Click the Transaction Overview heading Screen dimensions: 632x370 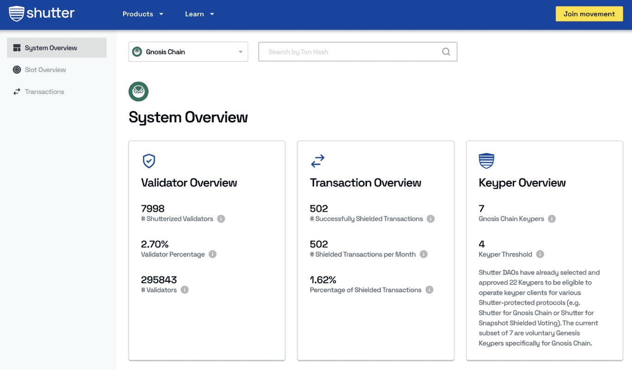pyautogui.click(x=366, y=183)
